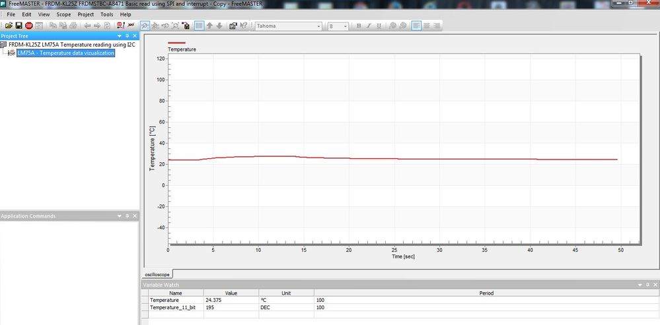Toggle Italic formatting
The image size is (660, 325).
point(369,26)
